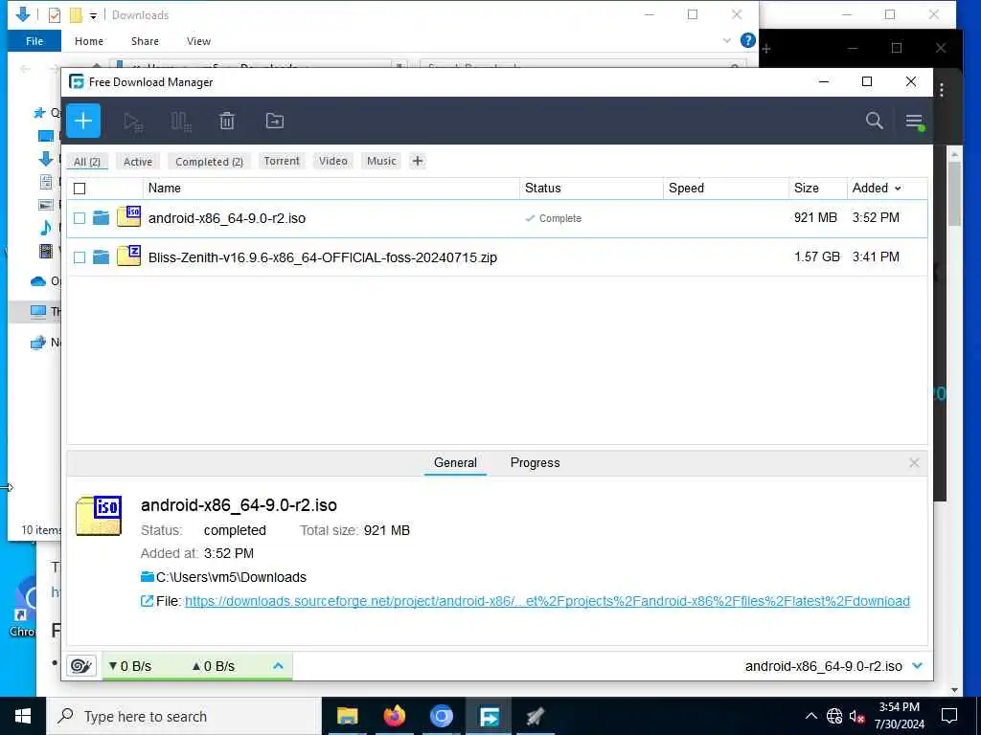The width and height of the screenshot is (981, 735).
Task: Open the Share ribbon tab in Explorer
Action: tap(145, 40)
